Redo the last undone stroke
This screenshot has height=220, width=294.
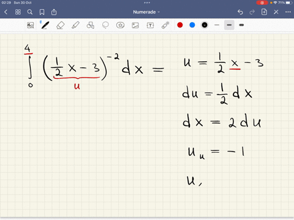(x=252, y=12)
